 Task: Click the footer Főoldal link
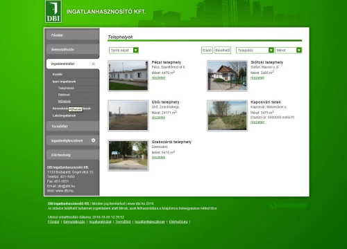click(x=53, y=222)
